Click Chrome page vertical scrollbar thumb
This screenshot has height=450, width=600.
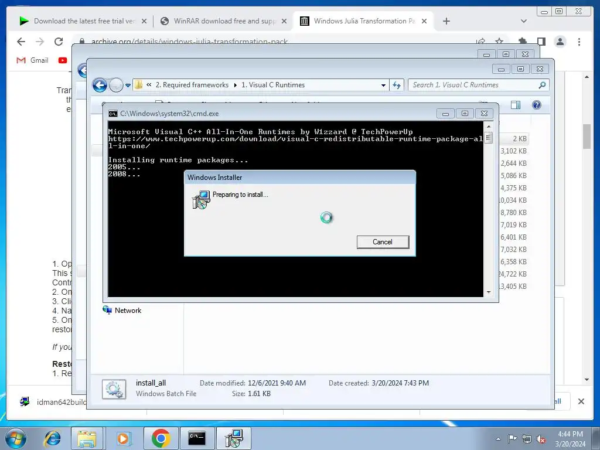point(587,136)
